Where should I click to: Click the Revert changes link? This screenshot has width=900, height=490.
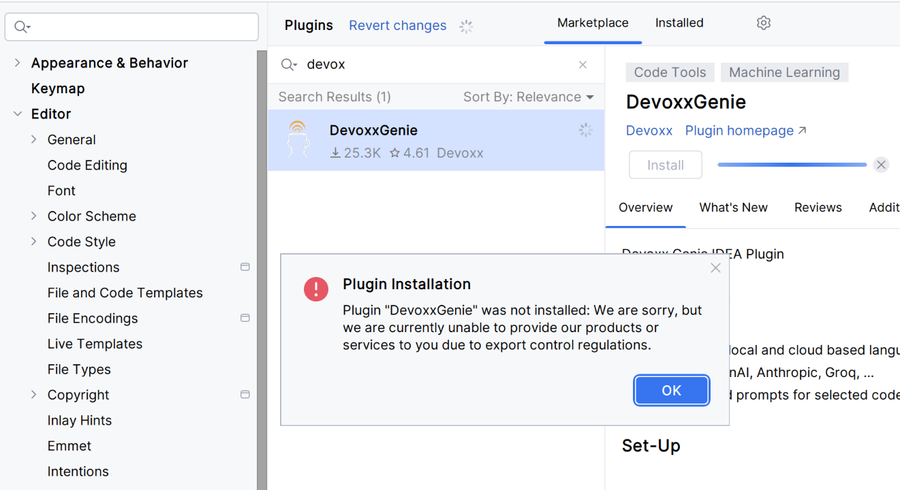click(x=397, y=26)
